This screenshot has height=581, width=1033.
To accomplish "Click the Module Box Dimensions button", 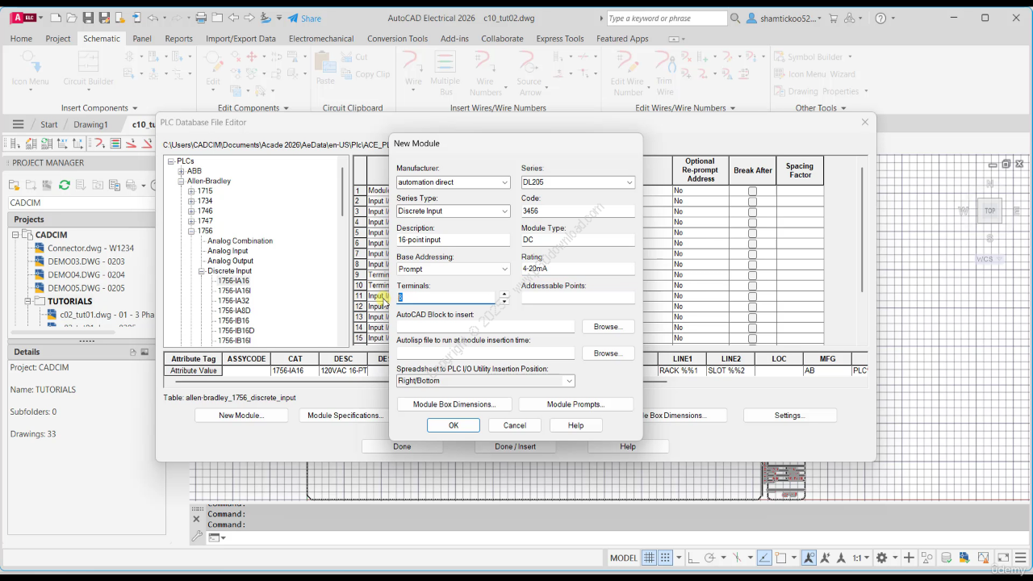I will pyautogui.click(x=454, y=404).
